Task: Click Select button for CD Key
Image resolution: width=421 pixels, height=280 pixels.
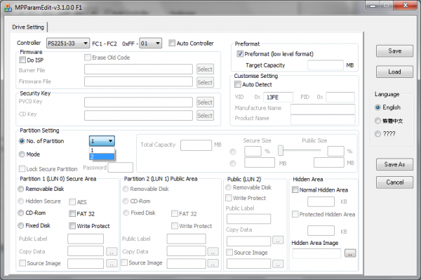Action: pos(205,115)
